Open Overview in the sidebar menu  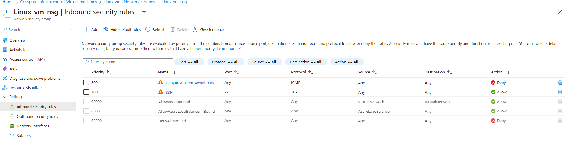click(x=17, y=40)
